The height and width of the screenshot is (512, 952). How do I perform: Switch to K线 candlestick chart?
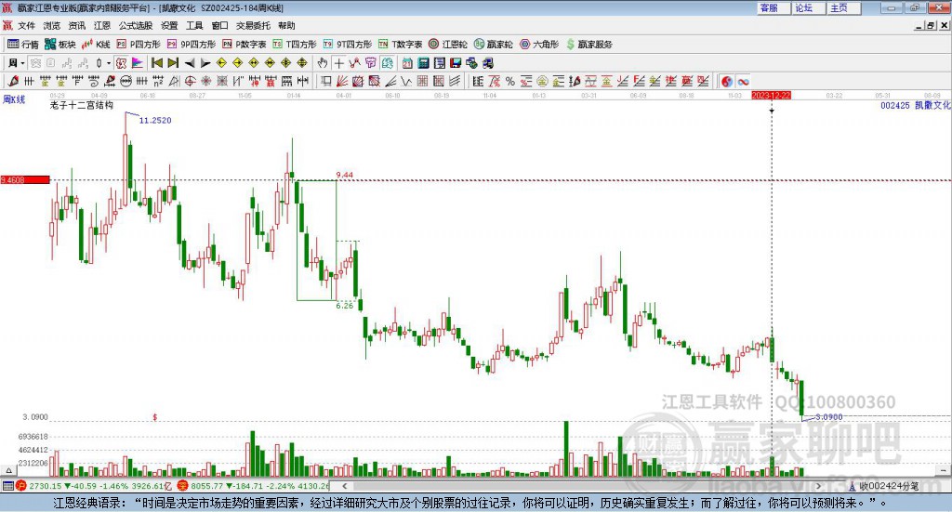coord(96,45)
